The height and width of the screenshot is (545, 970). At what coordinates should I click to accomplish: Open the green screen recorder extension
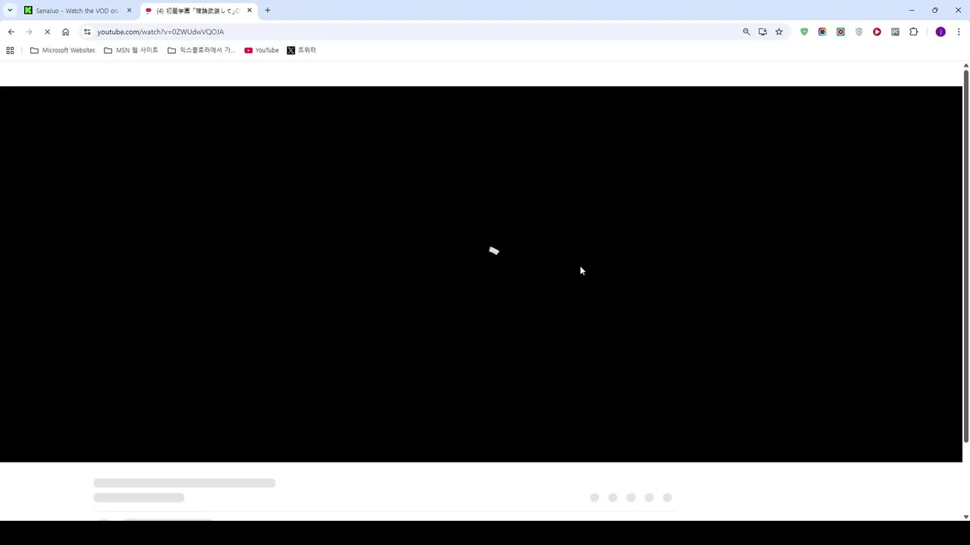(x=840, y=32)
